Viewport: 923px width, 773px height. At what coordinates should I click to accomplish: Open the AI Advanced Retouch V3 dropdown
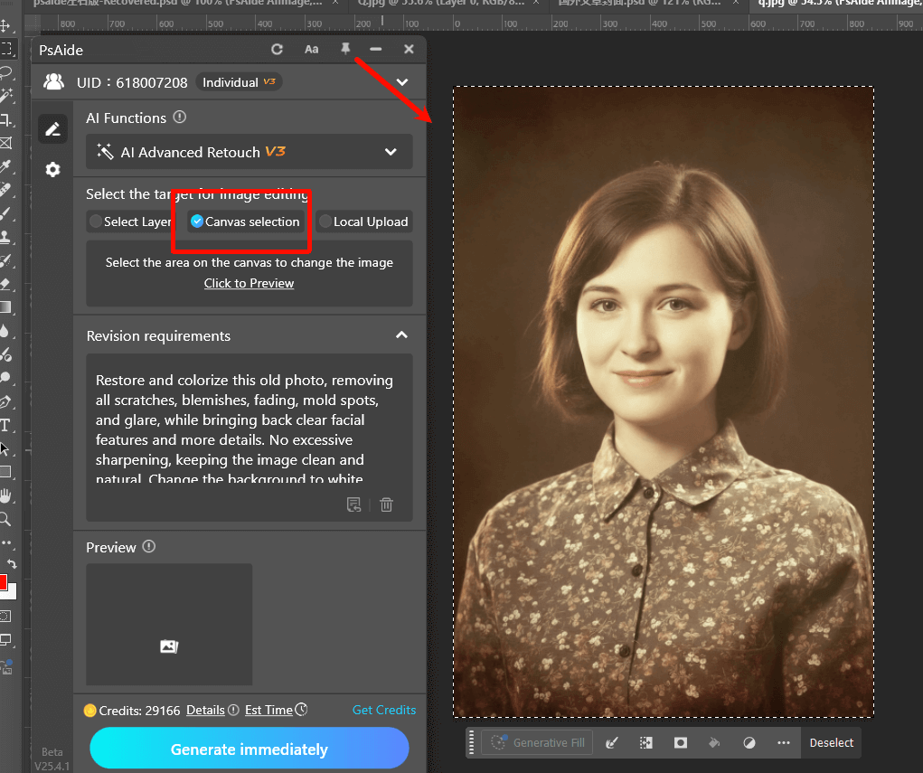249,152
